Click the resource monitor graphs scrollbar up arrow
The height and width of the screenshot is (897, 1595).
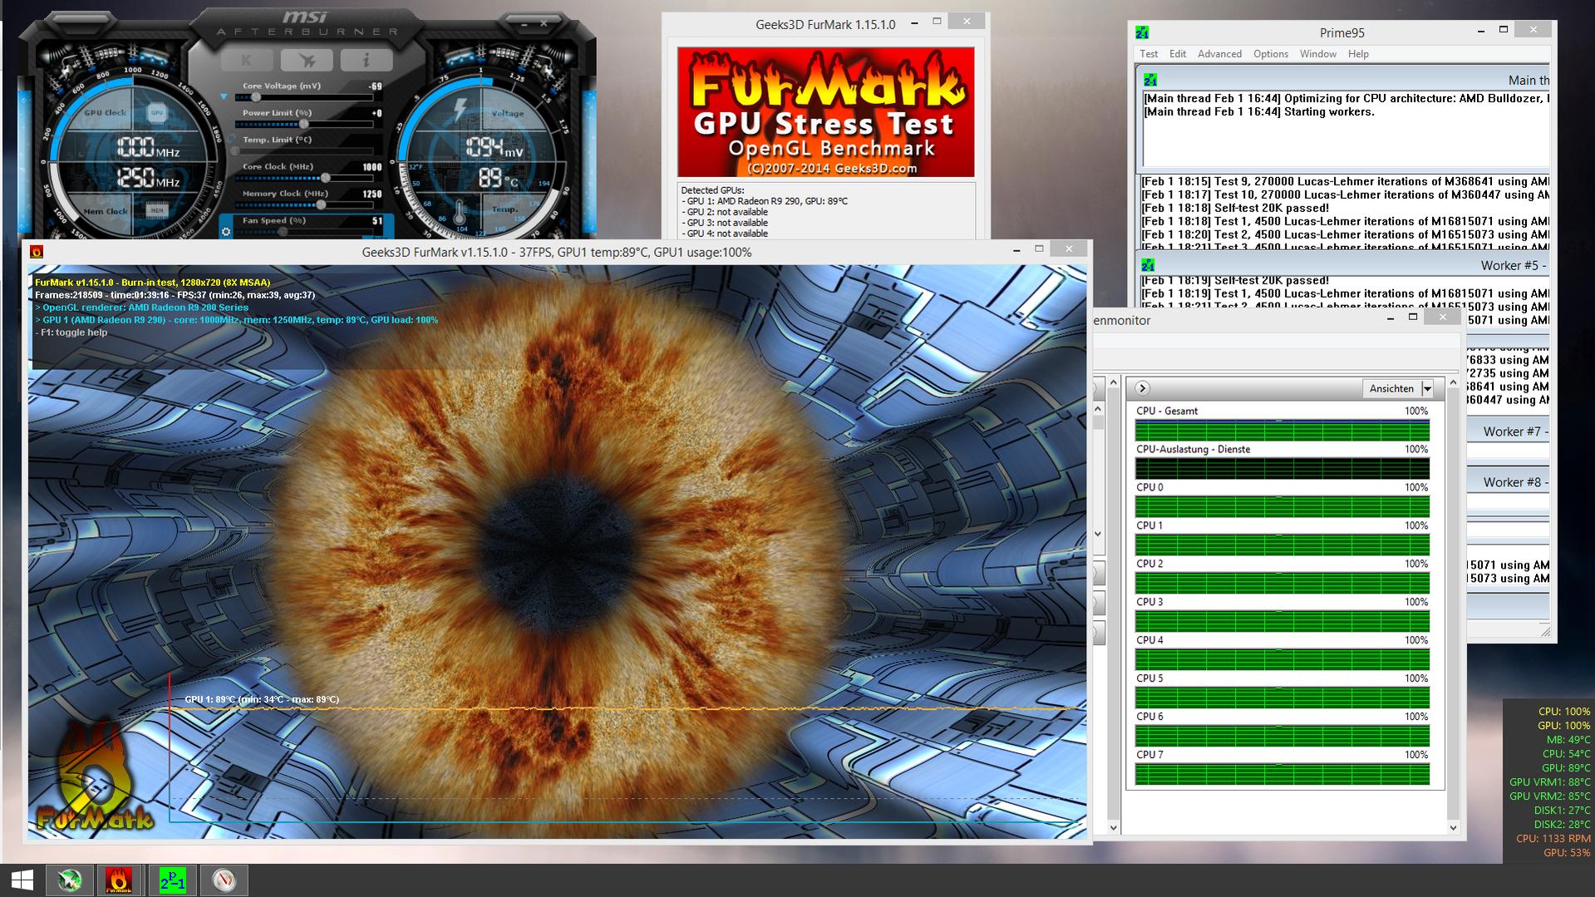click(x=1453, y=382)
